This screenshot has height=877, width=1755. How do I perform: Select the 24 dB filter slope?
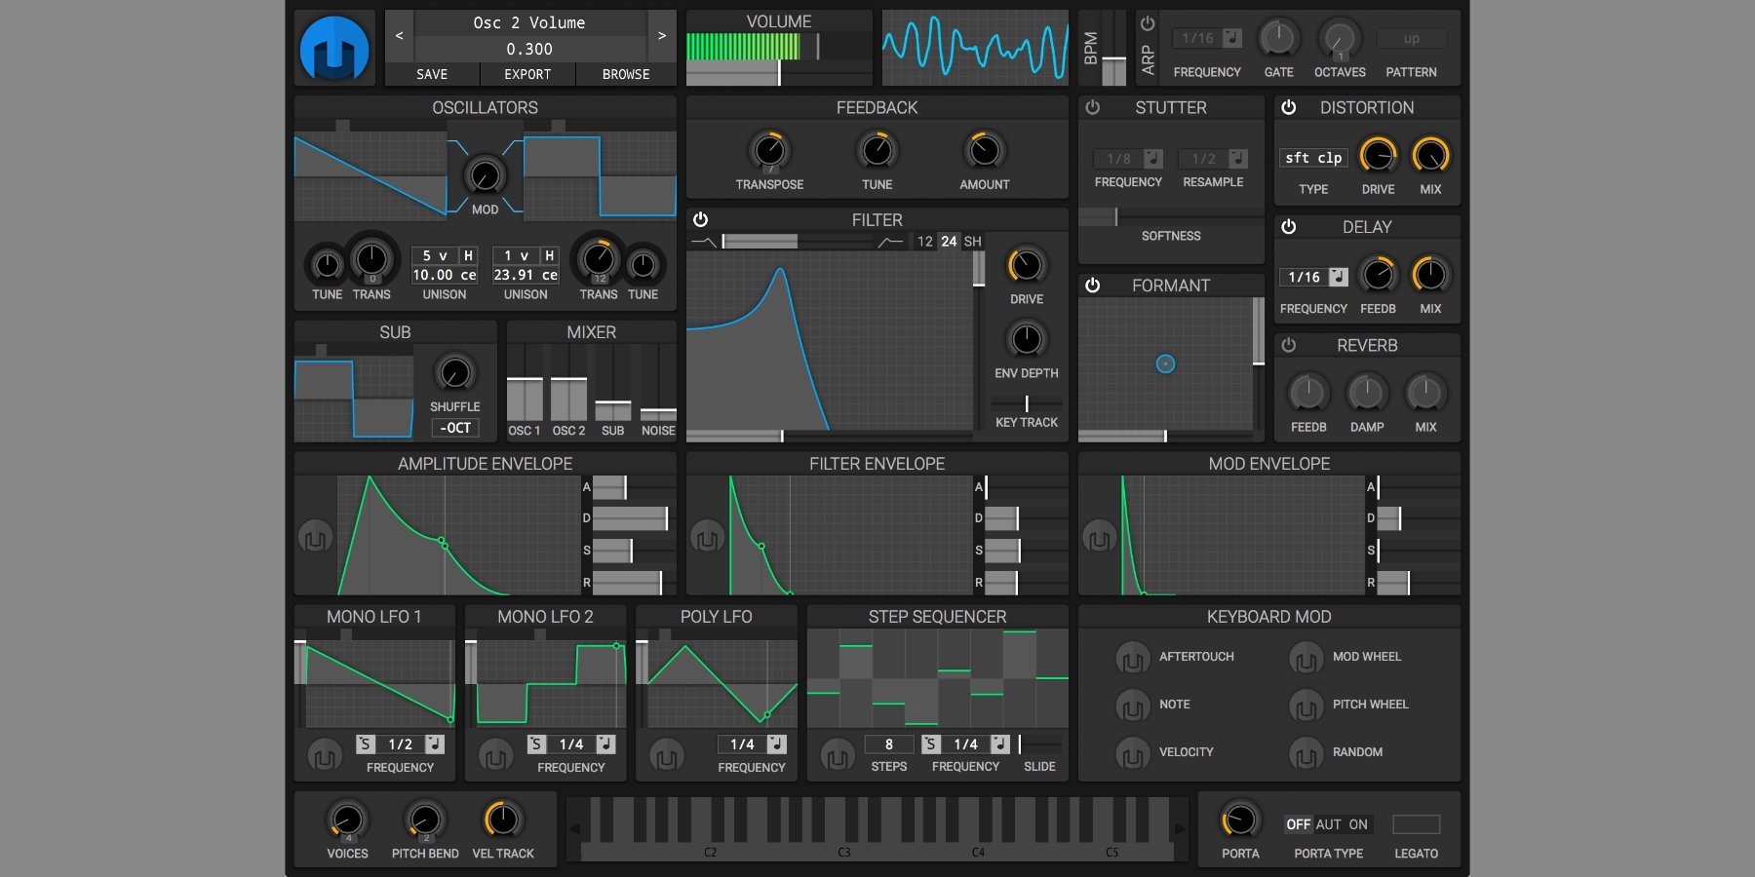pyautogui.click(x=949, y=242)
